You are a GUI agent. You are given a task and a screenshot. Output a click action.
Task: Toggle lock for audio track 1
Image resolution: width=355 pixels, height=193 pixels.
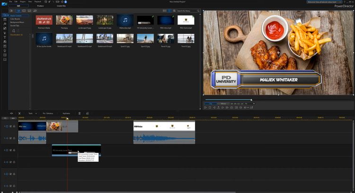14,138
